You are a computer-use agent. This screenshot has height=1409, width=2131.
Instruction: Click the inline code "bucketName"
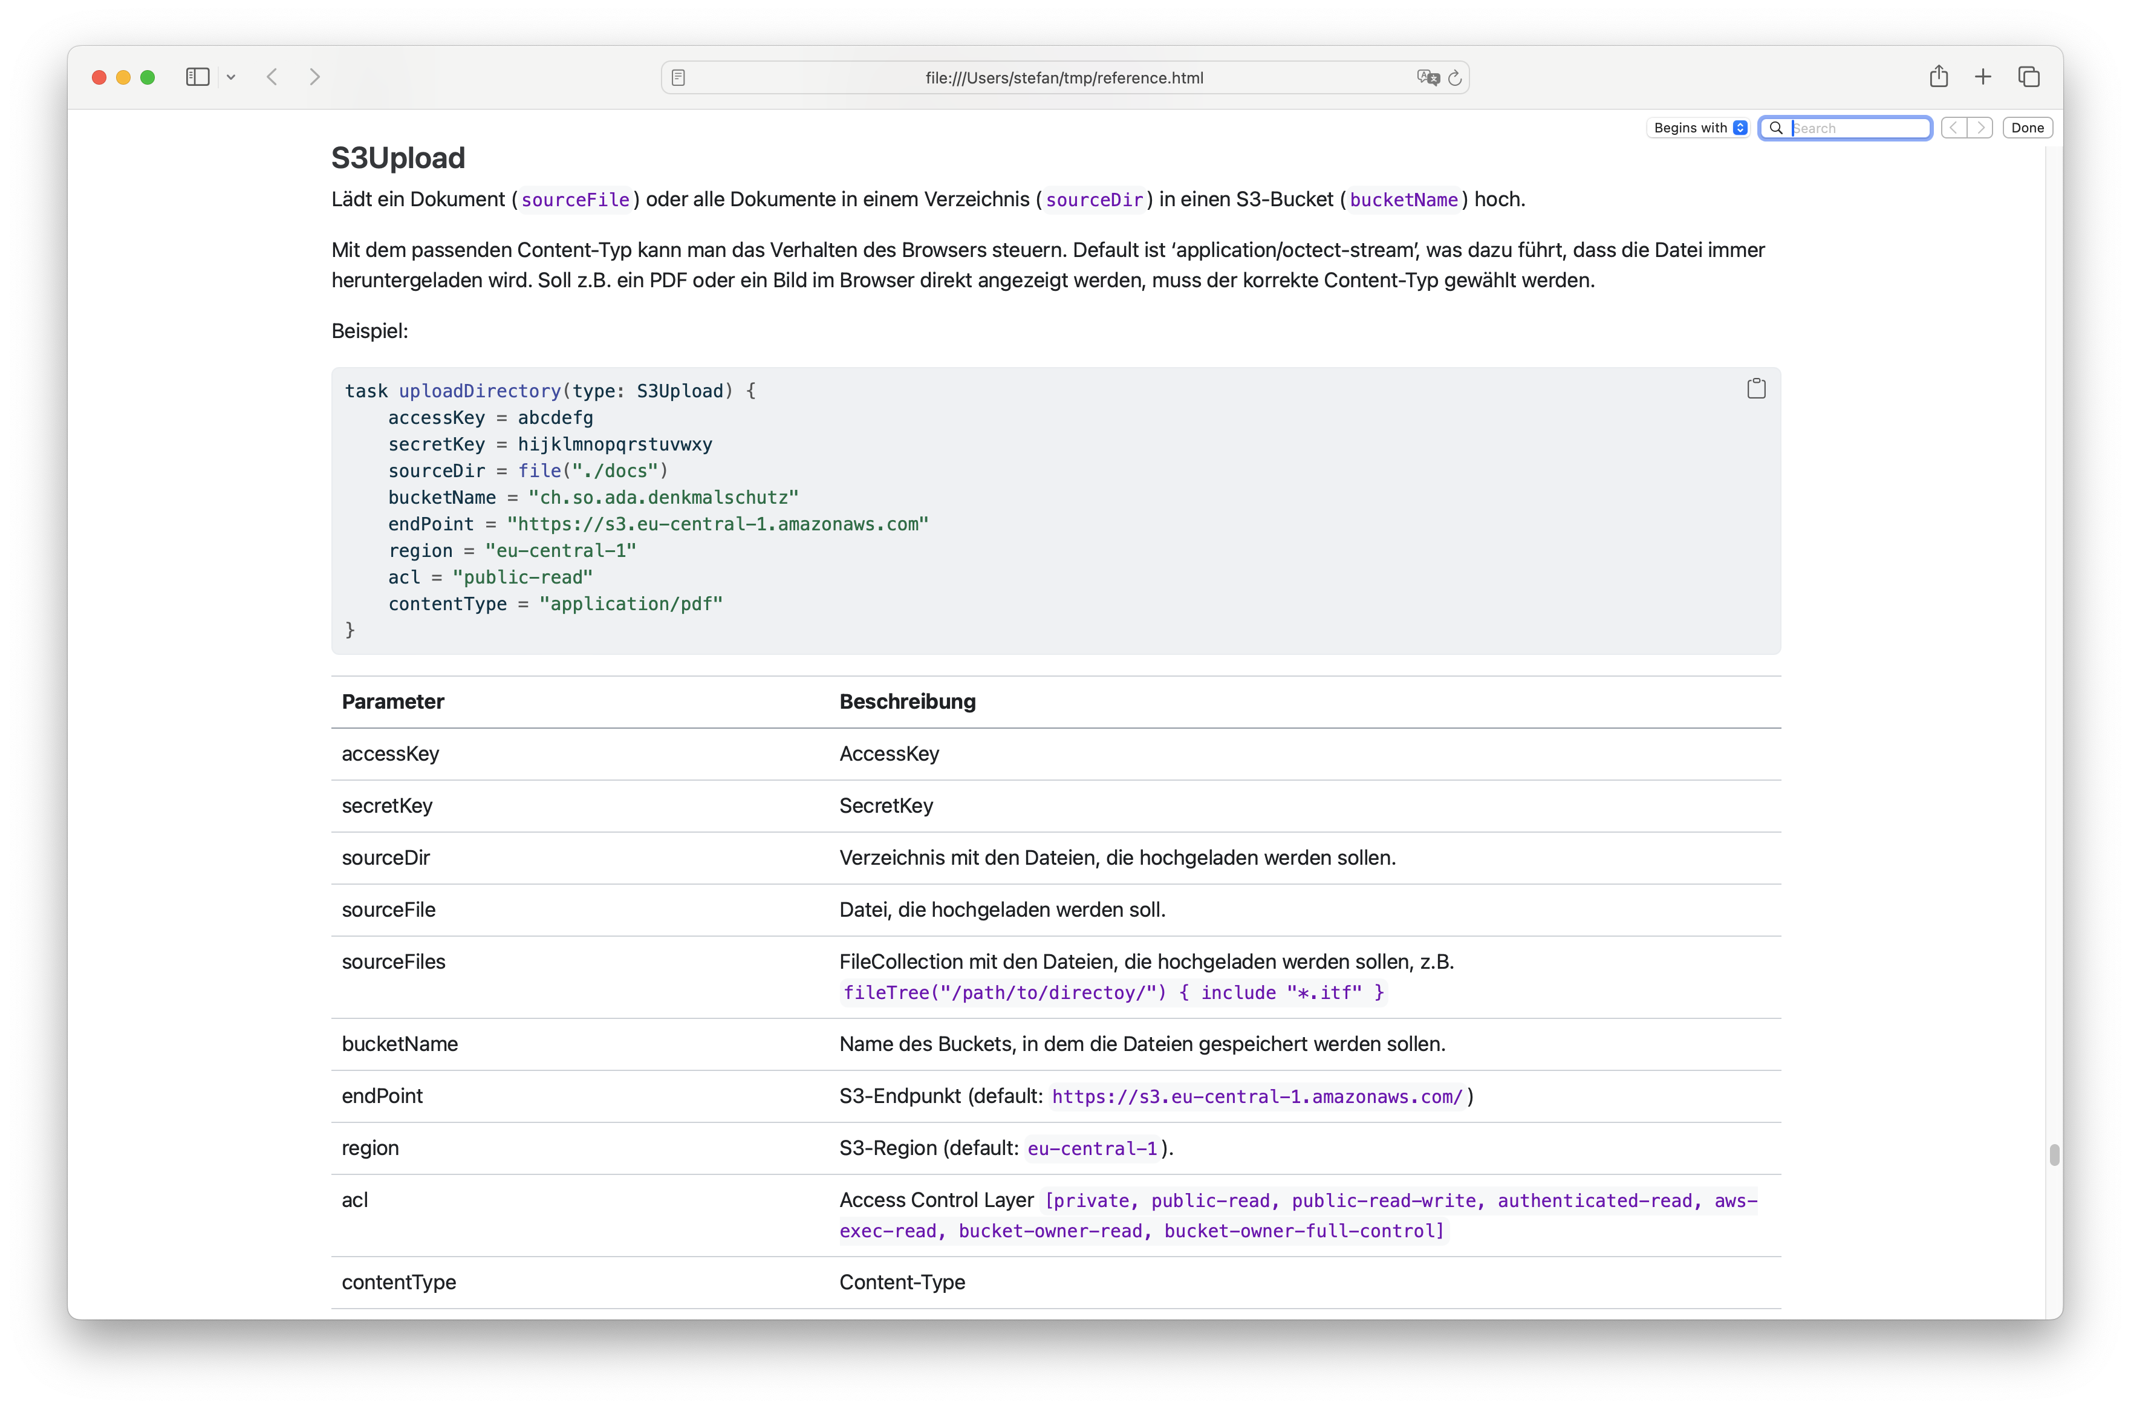tap(1404, 200)
